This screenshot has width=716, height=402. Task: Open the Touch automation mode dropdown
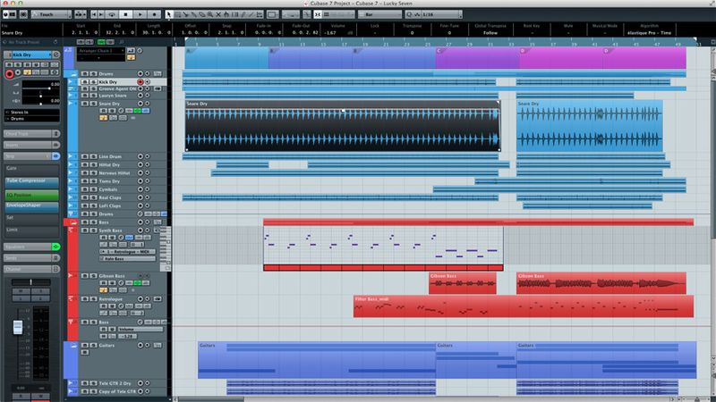click(51, 14)
